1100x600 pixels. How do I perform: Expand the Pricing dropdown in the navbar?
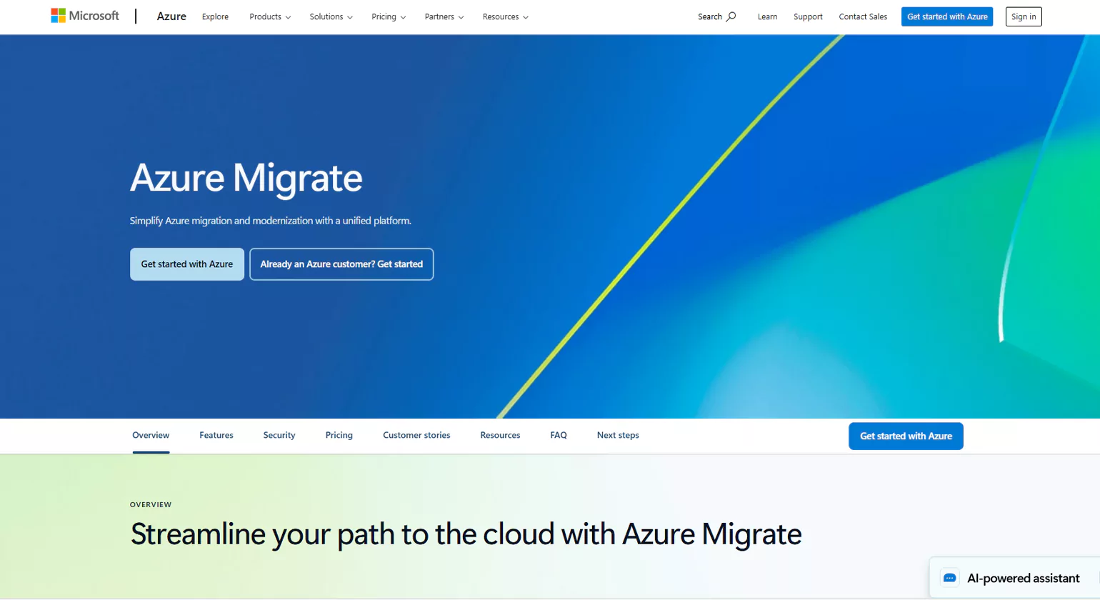(x=388, y=16)
